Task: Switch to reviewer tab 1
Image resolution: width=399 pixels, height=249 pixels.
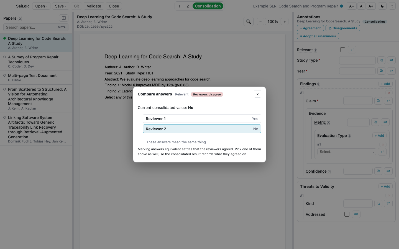Action: tap(179, 6)
